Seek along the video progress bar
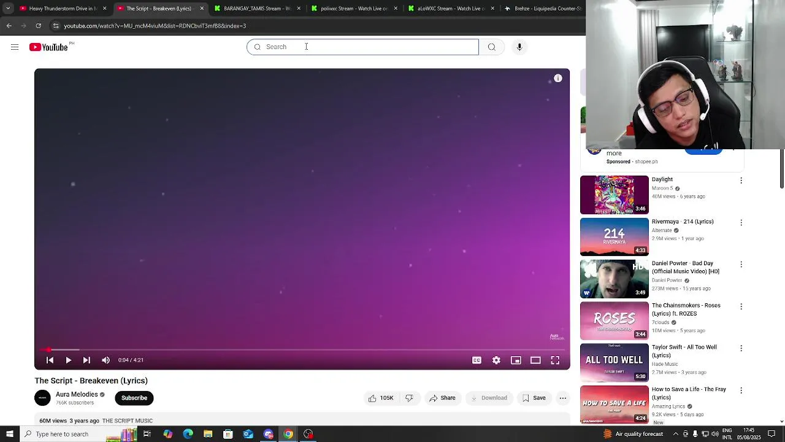Image resolution: width=785 pixels, height=442 pixels. (x=302, y=350)
